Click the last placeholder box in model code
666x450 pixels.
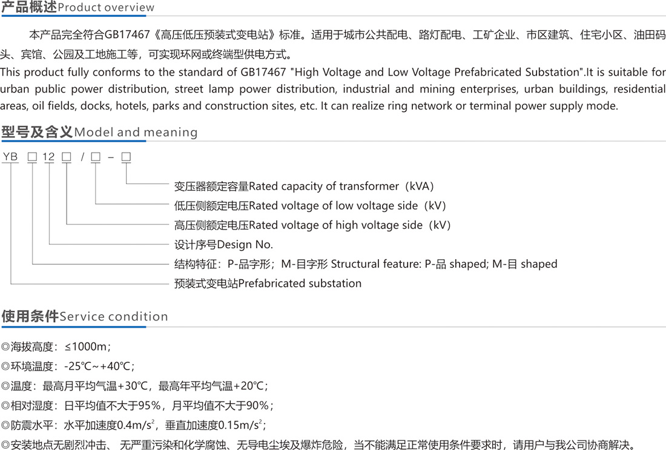126,157
